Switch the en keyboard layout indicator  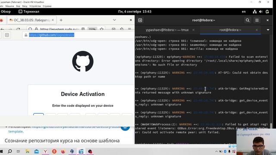244,12
